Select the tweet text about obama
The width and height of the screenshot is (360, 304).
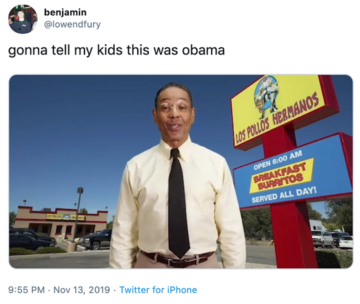click(x=116, y=50)
